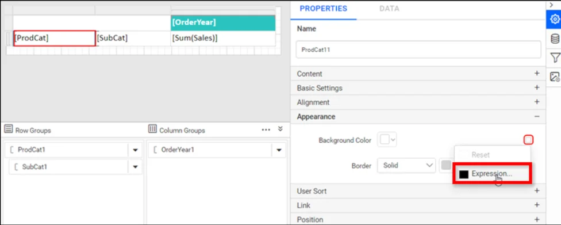Choose Expression... from the popup menu
The image size is (561, 225).
492,174
